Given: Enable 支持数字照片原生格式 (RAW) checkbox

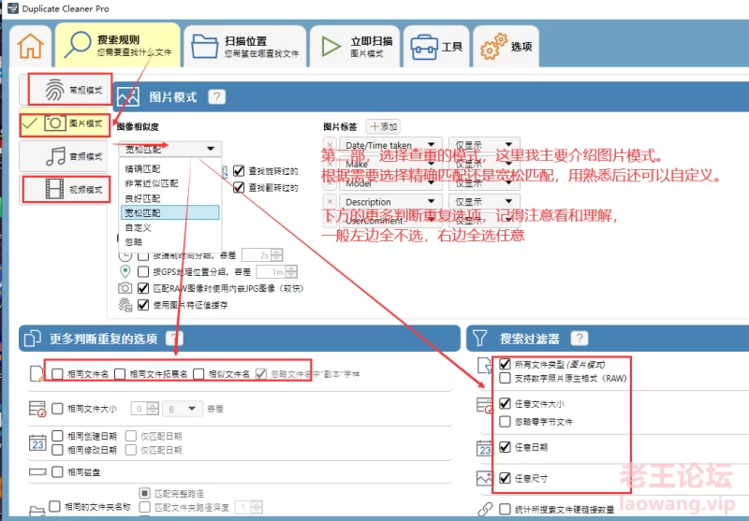Looking at the screenshot, I should click(505, 378).
